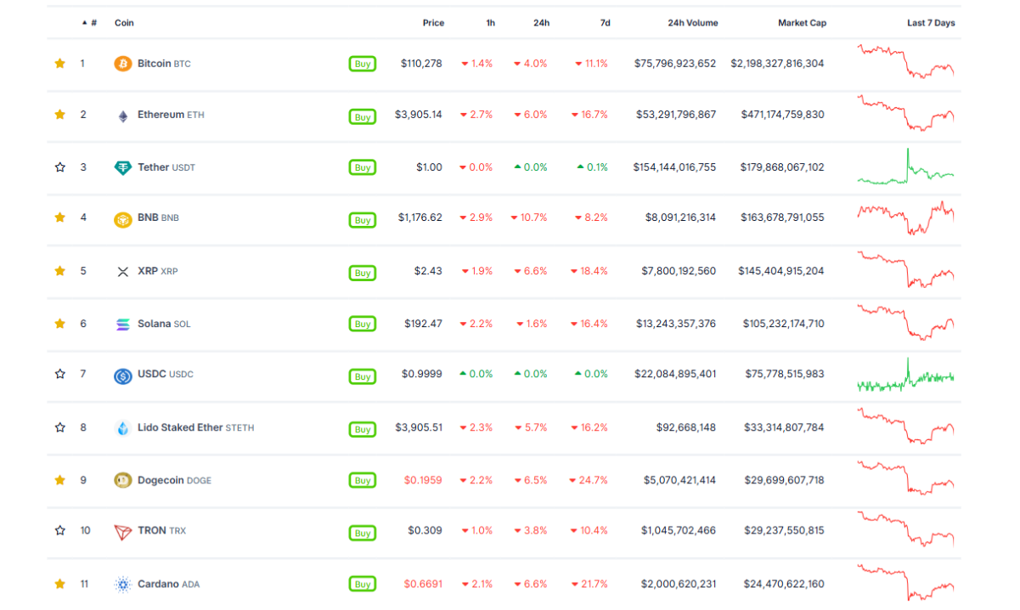1020x610 pixels.
Task: Sort coins by Price column header
Action: 433,23
